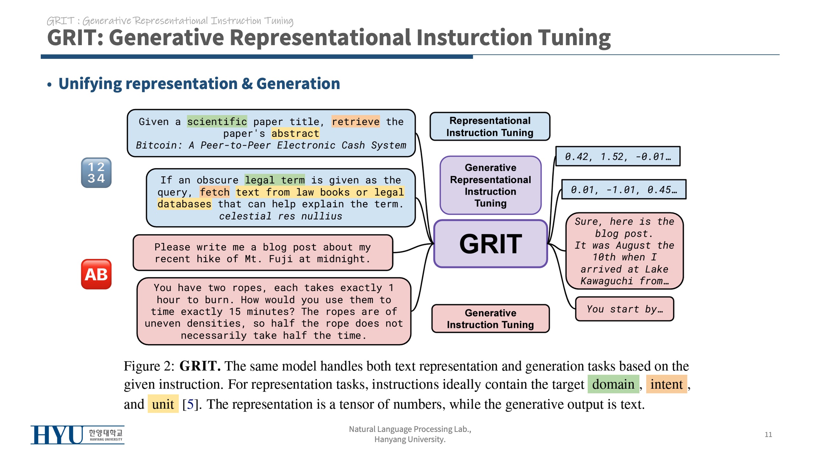Image resolution: width=815 pixels, height=458 pixels.
Task: Click the 'You start by…' output box
Action: (x=624, y=309)
